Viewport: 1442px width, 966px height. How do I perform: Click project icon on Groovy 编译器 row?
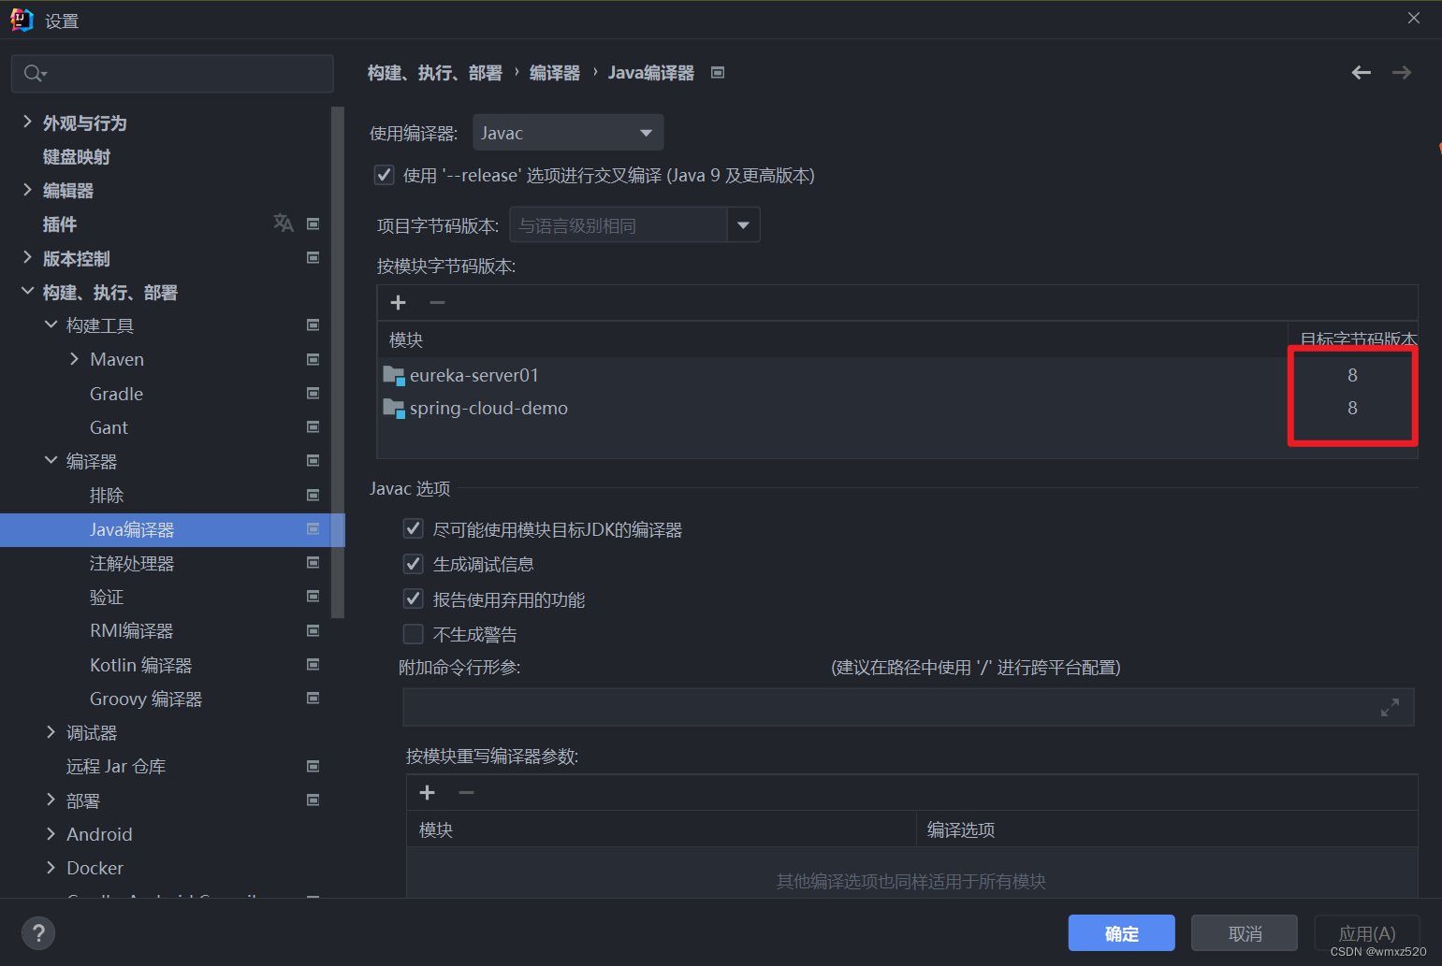click(x=313, y=698)
